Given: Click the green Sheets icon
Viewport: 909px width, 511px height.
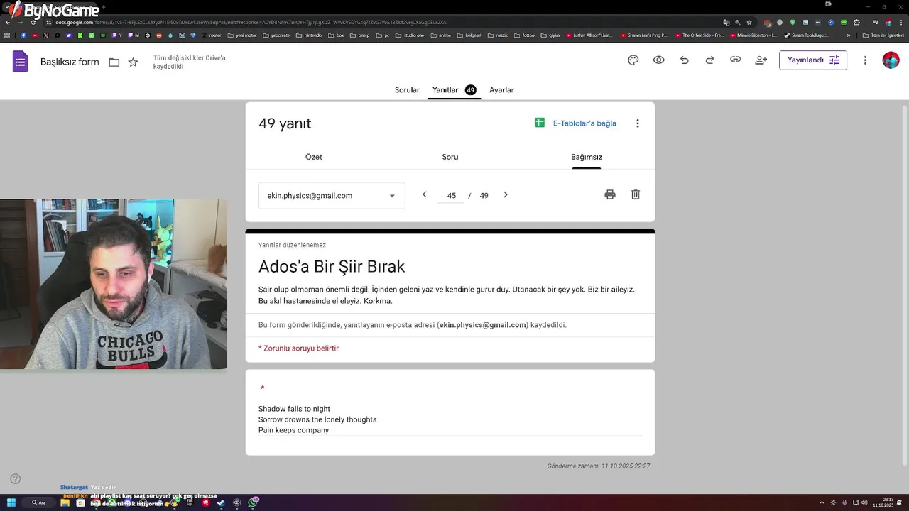Looking at the screenshot, I should pyautogui.click(x=540, y=123).
